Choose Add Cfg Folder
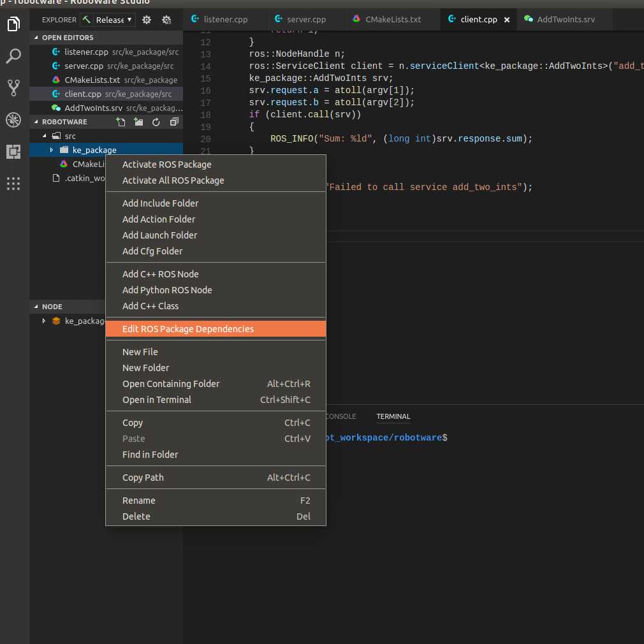 coord(216,251)
